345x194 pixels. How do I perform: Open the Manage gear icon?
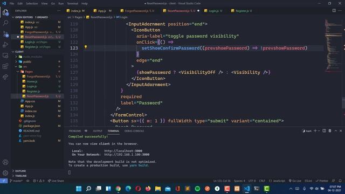5,173
